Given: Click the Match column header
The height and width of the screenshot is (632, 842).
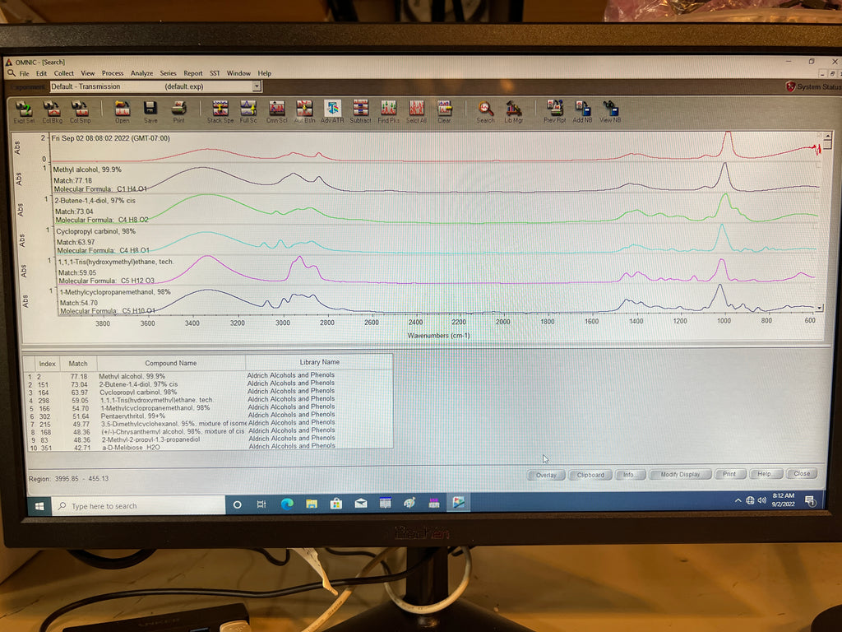Looking at the screenshot, I should point(78,364).
